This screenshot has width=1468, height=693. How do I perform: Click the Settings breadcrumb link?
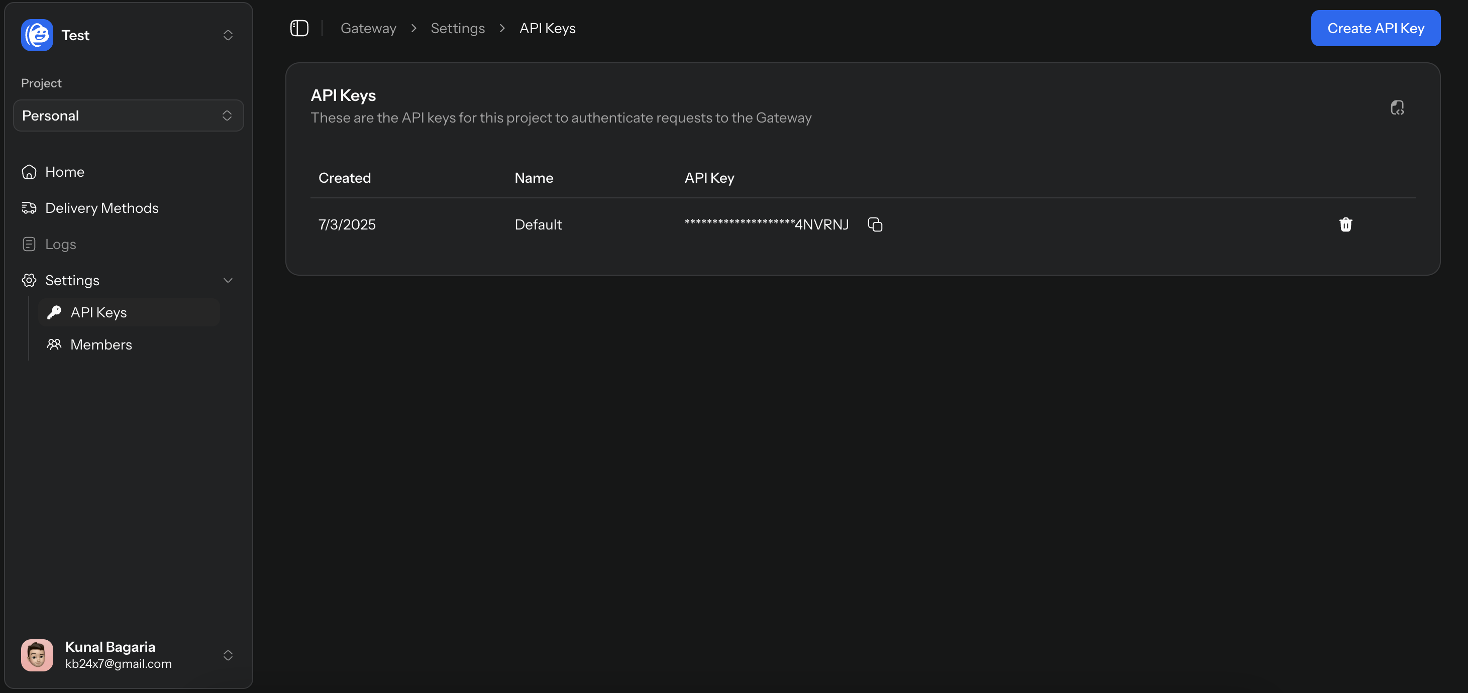tap(457, 28)
